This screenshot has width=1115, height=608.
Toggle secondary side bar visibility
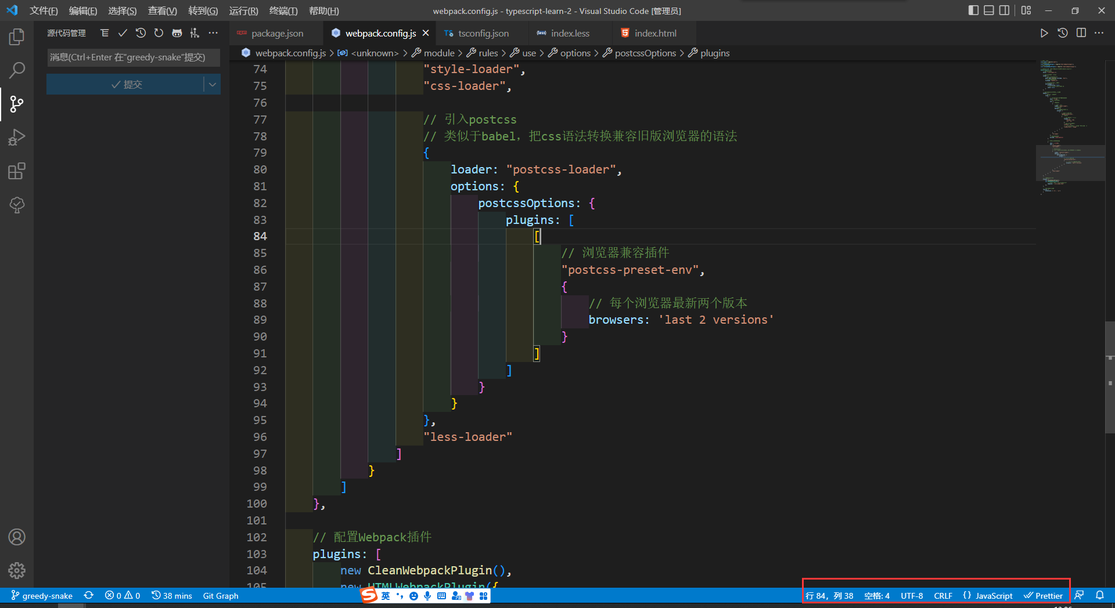click(x=1004, y=10)
